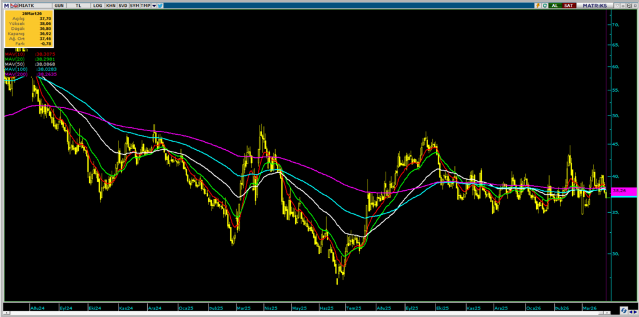
Task: Click the MIATK symbol chart icon
Action: [x=14, y=6]
